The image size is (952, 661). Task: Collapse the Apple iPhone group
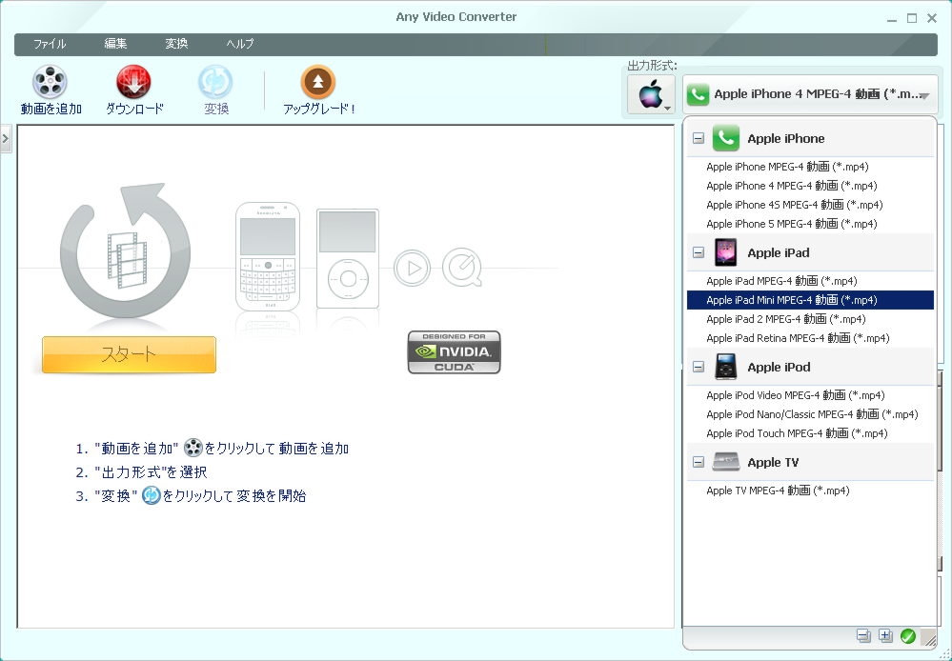tap(699, 138)
